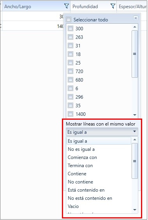Click the operator list scroll-down arrow
The height and width of the screenshot is (220, 148).
click(135, 210)
